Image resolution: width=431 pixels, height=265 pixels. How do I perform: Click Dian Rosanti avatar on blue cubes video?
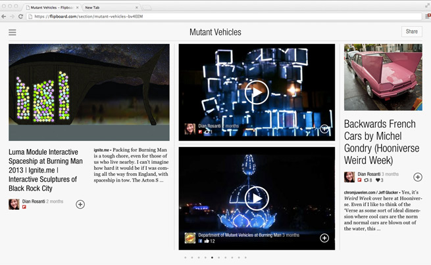pyautogui.click(x=190, y=129)
